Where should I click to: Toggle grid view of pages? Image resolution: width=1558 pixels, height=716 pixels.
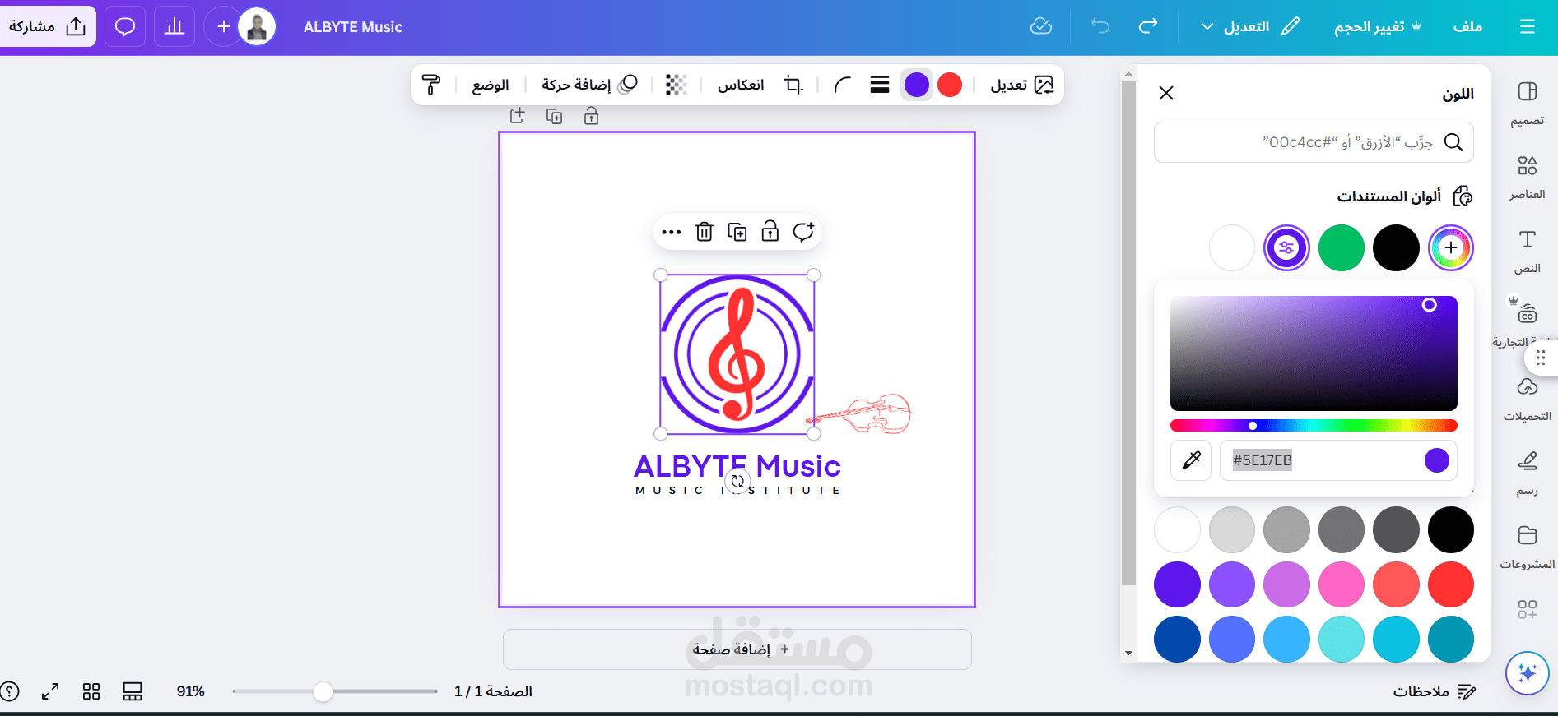point(91,691)
